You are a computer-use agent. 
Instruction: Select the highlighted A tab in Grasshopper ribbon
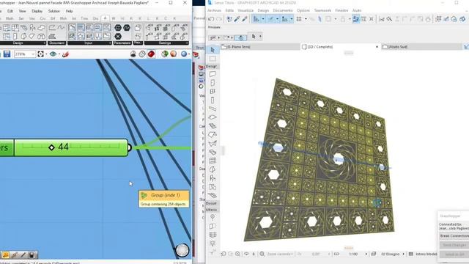point(105,18)
